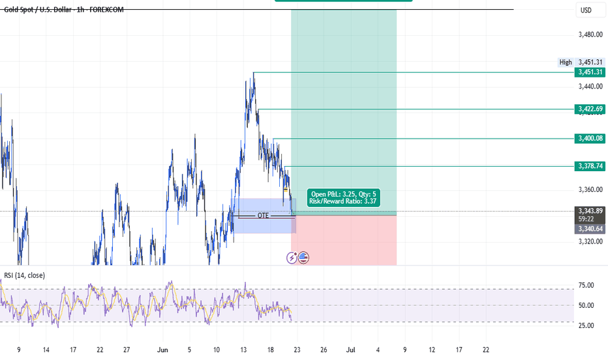Select the 3,451.31 green price label
This screenshot has width=608, height=358.
tap(590, 72)
